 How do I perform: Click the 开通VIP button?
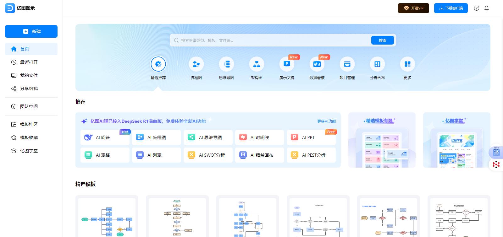(x=413, y=8)
